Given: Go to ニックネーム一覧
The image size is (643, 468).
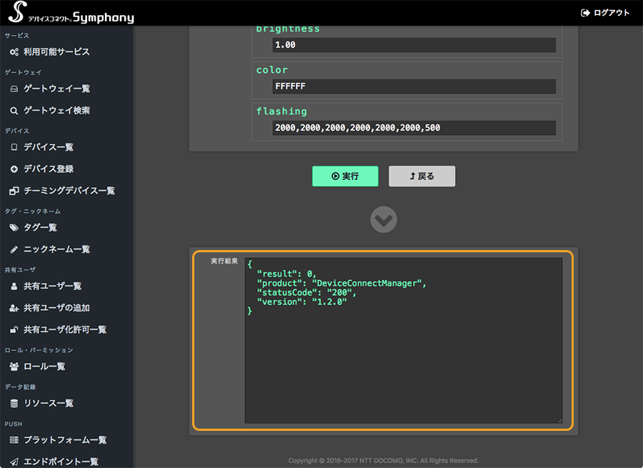Looking at the screenshot, I should point(56,249).
